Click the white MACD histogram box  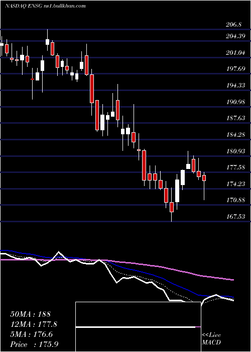coord(138,327)
